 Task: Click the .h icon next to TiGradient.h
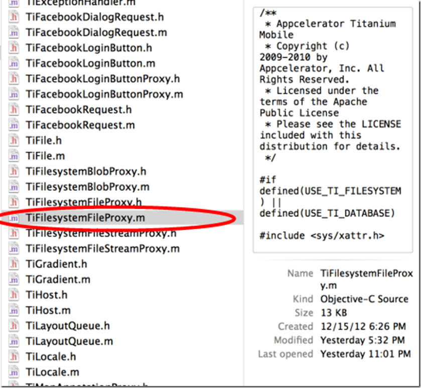click(13, 263)
